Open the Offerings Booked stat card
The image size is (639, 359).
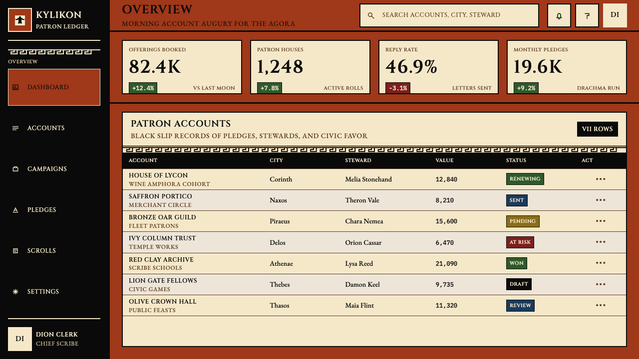(182, 67)
